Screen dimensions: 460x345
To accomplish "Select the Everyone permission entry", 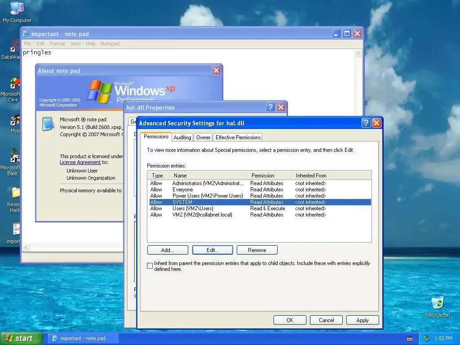I will click(259, 190).
